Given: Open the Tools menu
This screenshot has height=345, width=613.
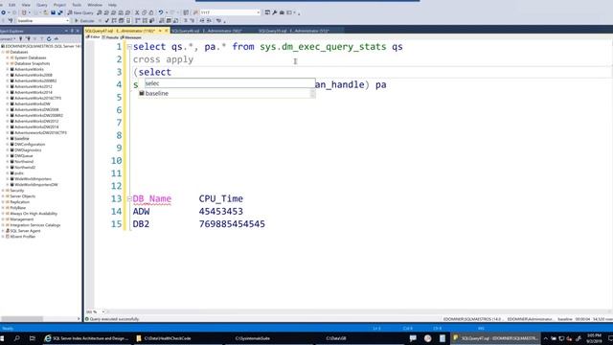Looking at the screenshot, I should [77, 5].
